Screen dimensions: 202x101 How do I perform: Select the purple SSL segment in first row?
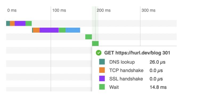(x=20, y=23)
